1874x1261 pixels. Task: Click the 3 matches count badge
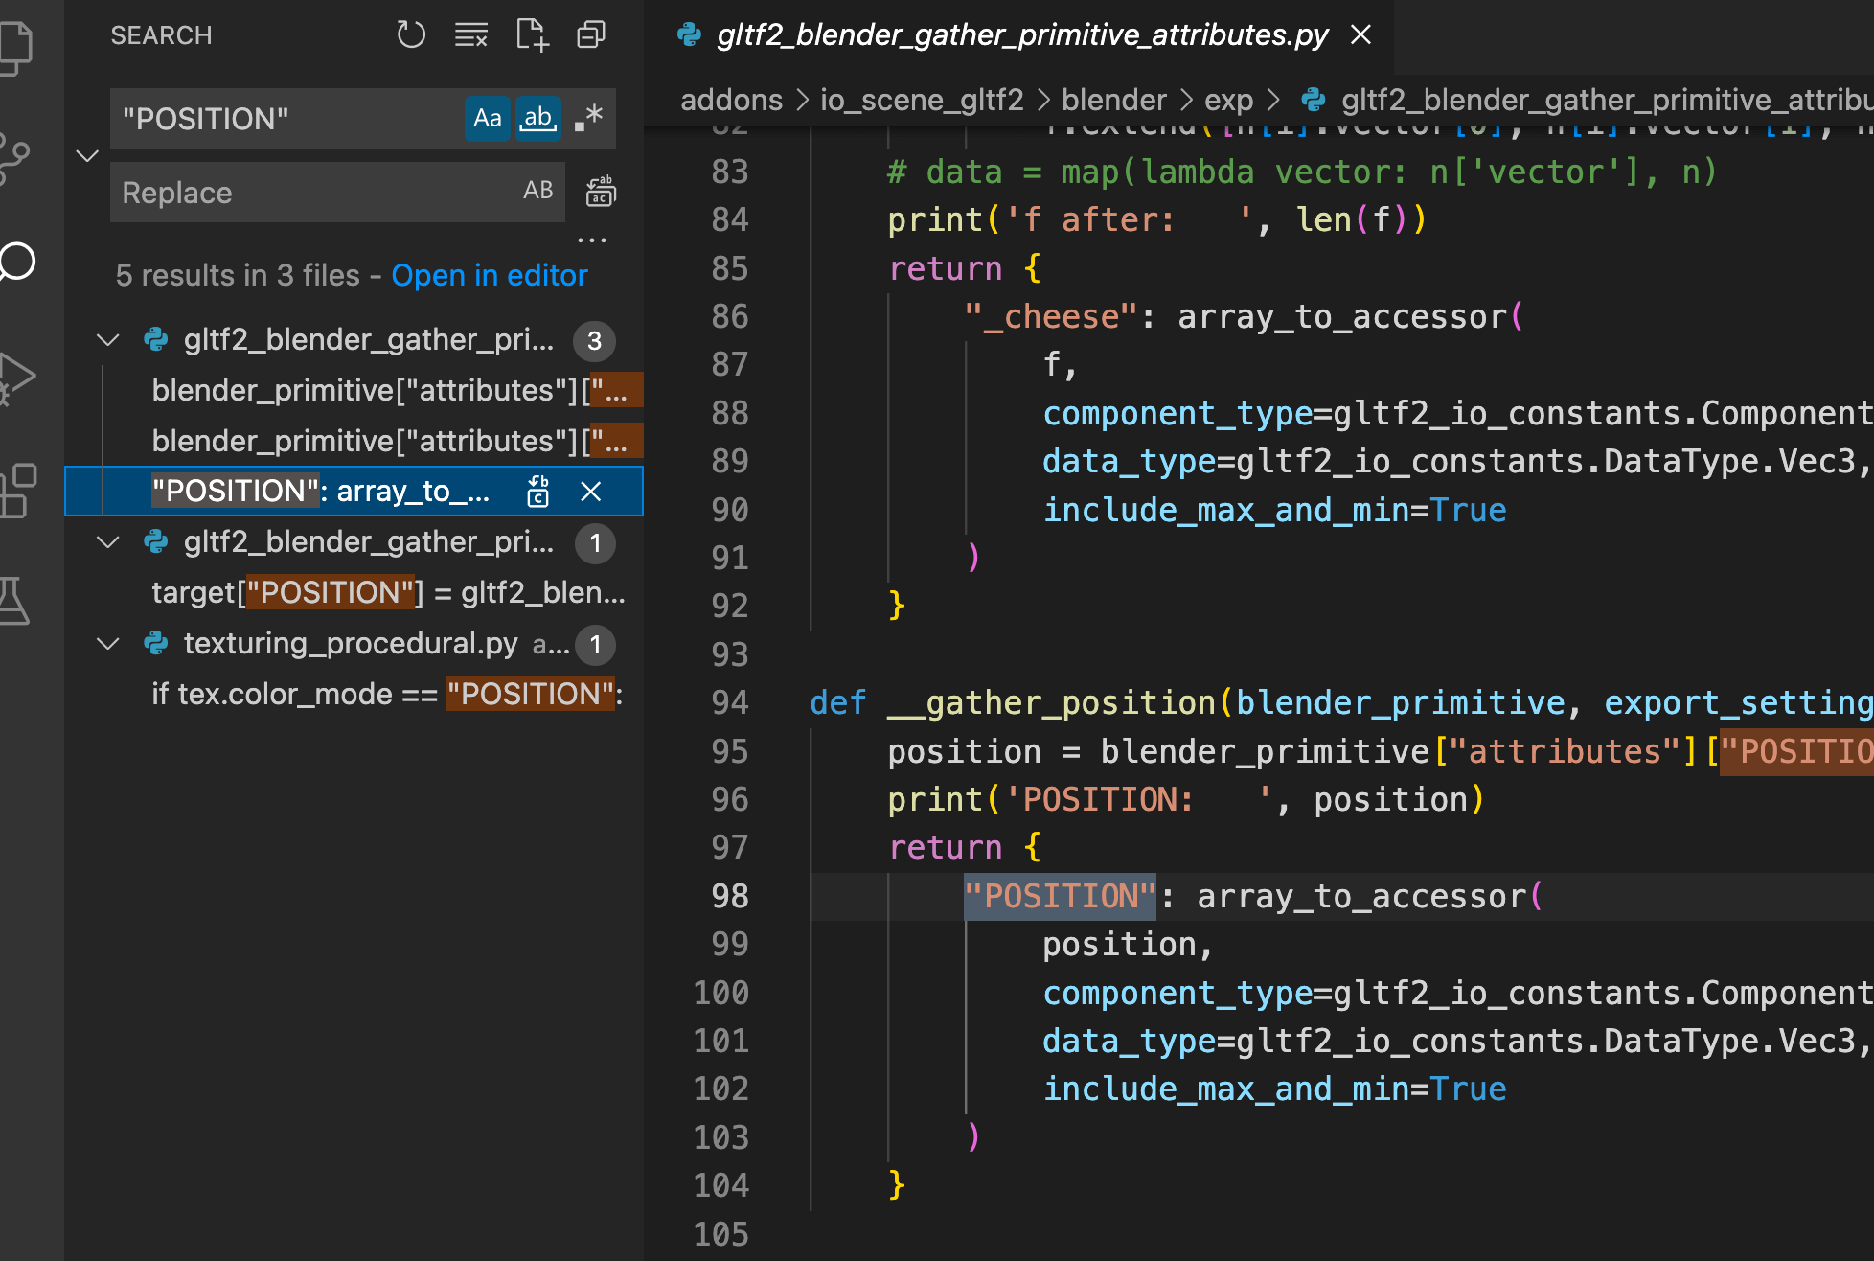coord(594,341)
